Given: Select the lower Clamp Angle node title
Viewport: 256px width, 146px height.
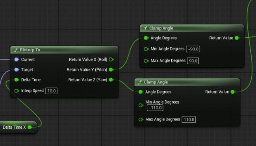Looking at the screenshot, I should [156, 82].
